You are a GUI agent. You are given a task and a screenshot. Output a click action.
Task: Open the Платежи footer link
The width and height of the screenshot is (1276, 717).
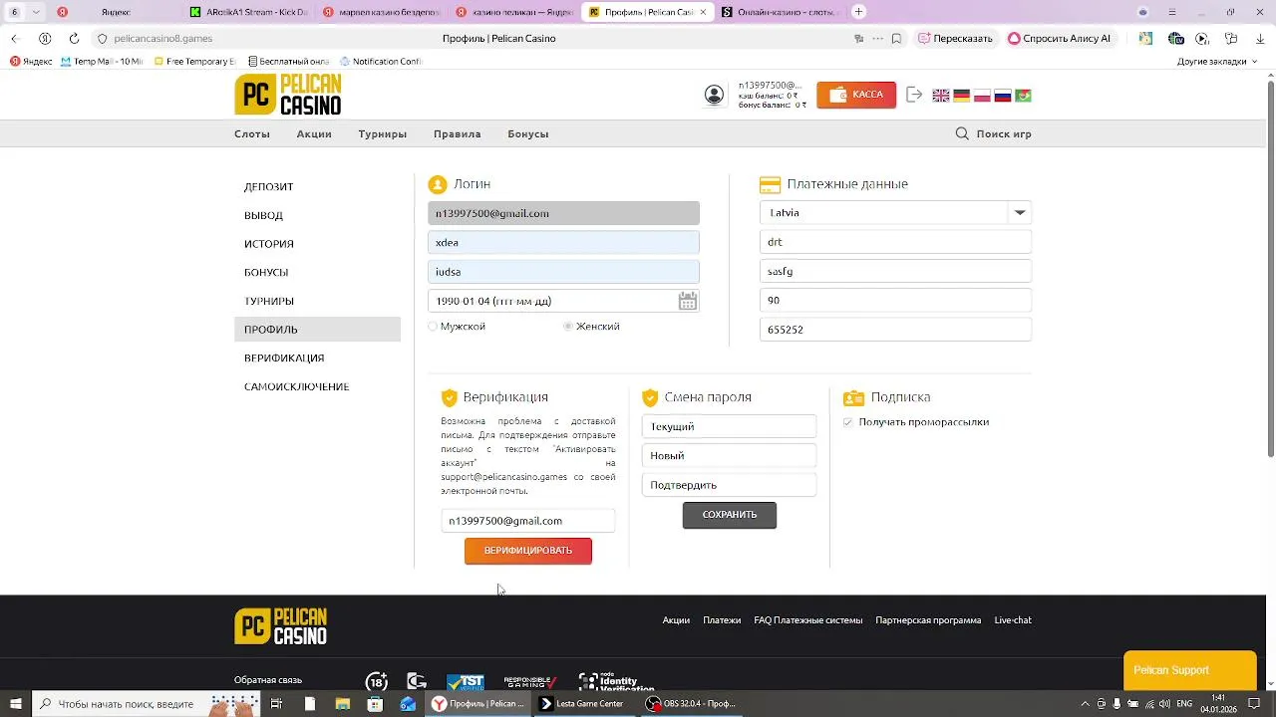[722, 620]
